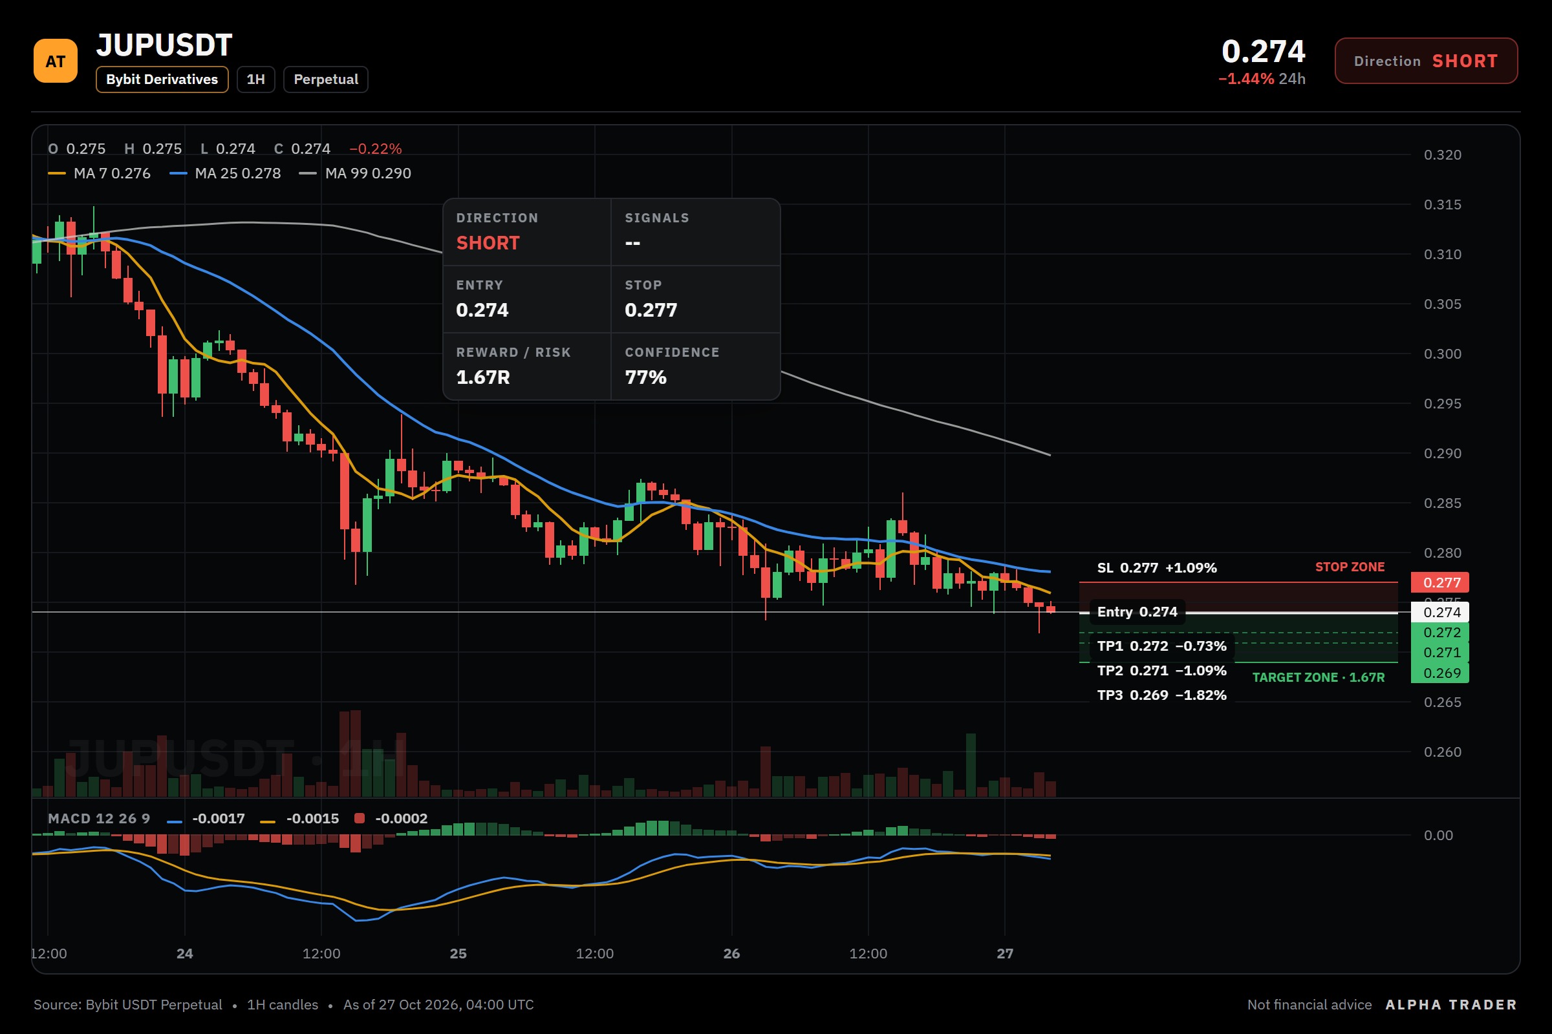Image resolution: width=1552 pixels, height=1034 pixels.
Task: Click the SHORT direction text in card
Action: coord(488,243)
